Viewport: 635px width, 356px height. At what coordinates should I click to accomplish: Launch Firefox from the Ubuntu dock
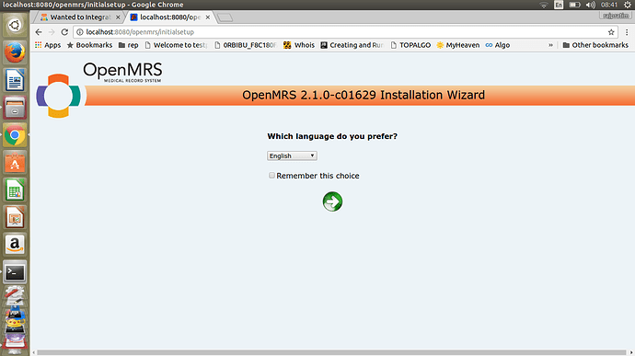coord(15,52)
